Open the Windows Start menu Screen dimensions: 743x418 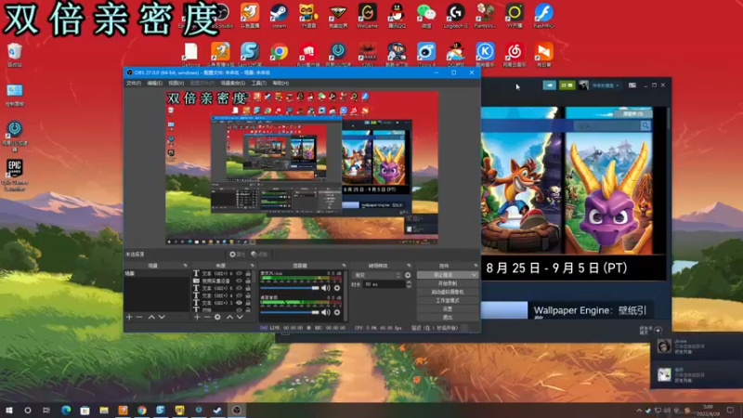[x=9, y=410]
